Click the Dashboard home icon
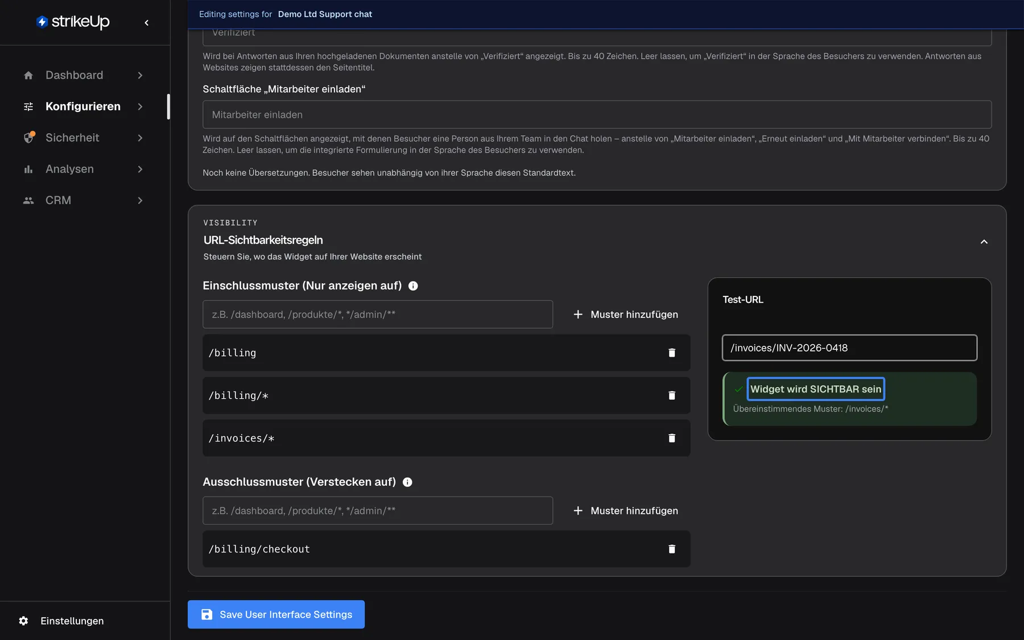Screen dimensions: 1024x640 point(28,75)
